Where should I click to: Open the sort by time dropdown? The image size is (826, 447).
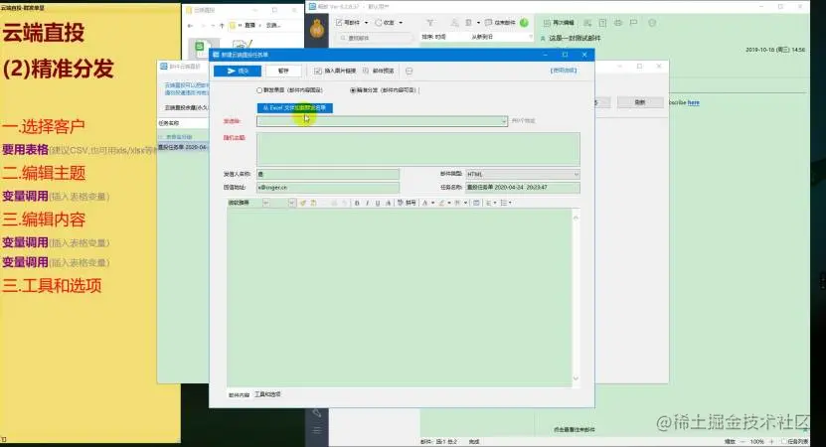[x=434, y=37]
